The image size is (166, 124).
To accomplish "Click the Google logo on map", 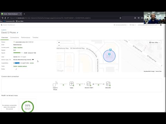I will click(60, 71).
